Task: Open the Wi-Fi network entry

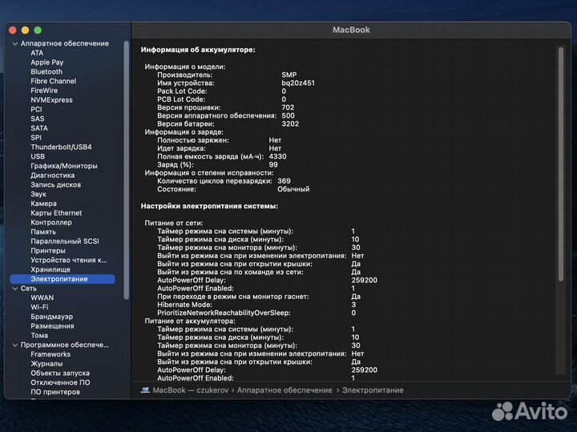Action: click(39, 307)
